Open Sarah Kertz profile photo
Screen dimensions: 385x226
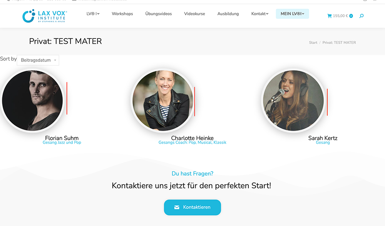[293, 100]
